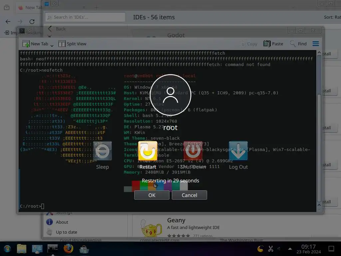Switch to Konsole via taskbar icon
This screenshot has height=256, width=341.
(x=53, y=249)
